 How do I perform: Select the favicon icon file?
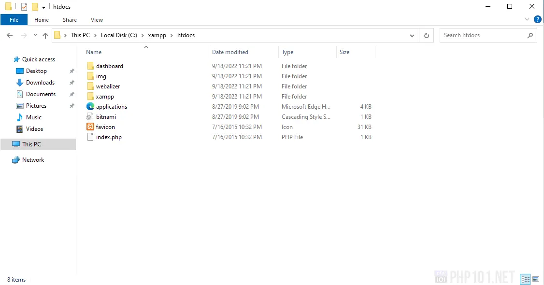tap(105, 127)
